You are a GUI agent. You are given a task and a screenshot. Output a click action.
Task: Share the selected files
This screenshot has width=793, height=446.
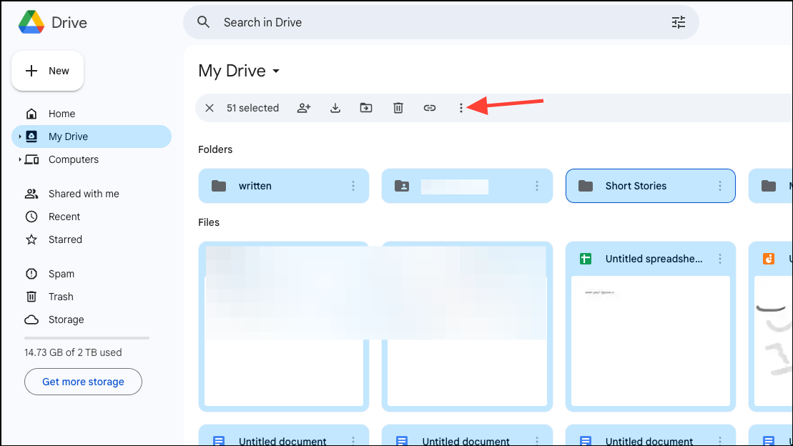click(x=304, y=107)
